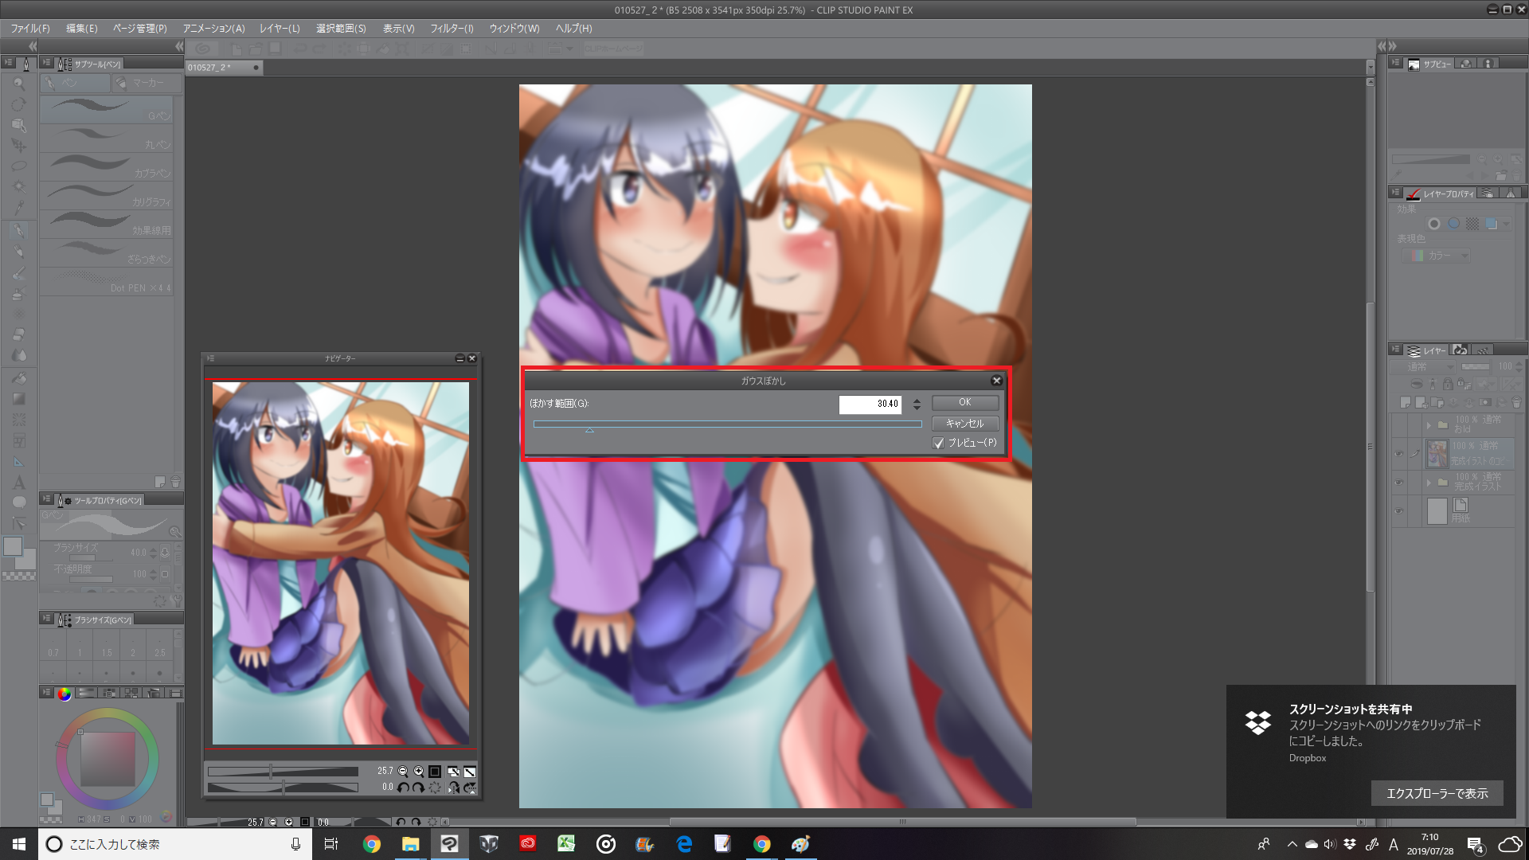The height and width of the screenshot is (860, 1529).
Task: Select the Pen tool in tool palette
Action: [x=19, y=231]
